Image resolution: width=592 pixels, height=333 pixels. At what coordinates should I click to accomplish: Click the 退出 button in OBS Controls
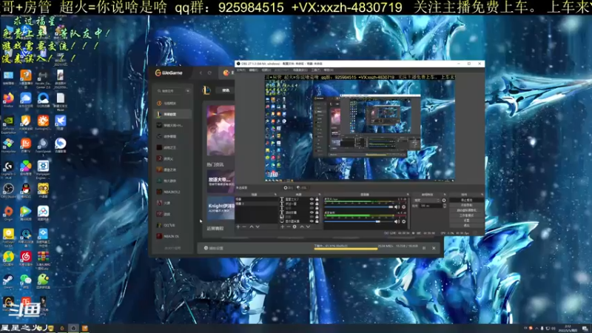(x=467, y=226)
